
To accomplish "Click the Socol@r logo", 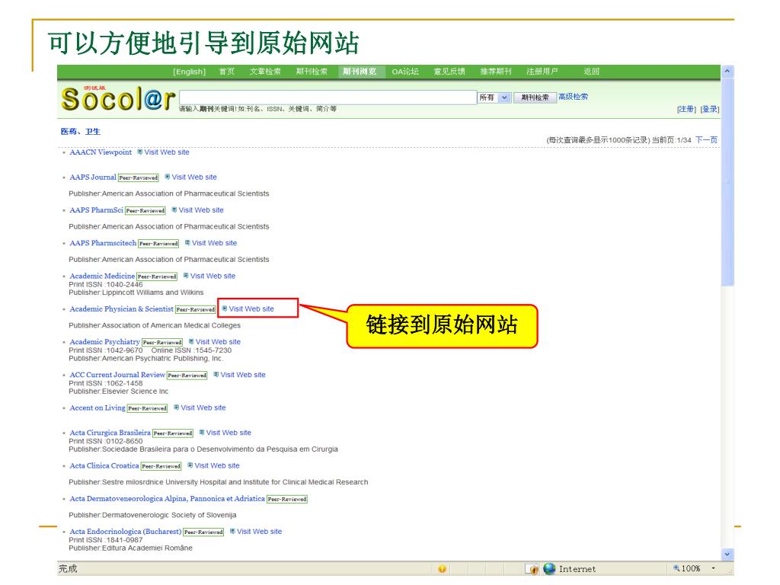I will coord(118,98).
